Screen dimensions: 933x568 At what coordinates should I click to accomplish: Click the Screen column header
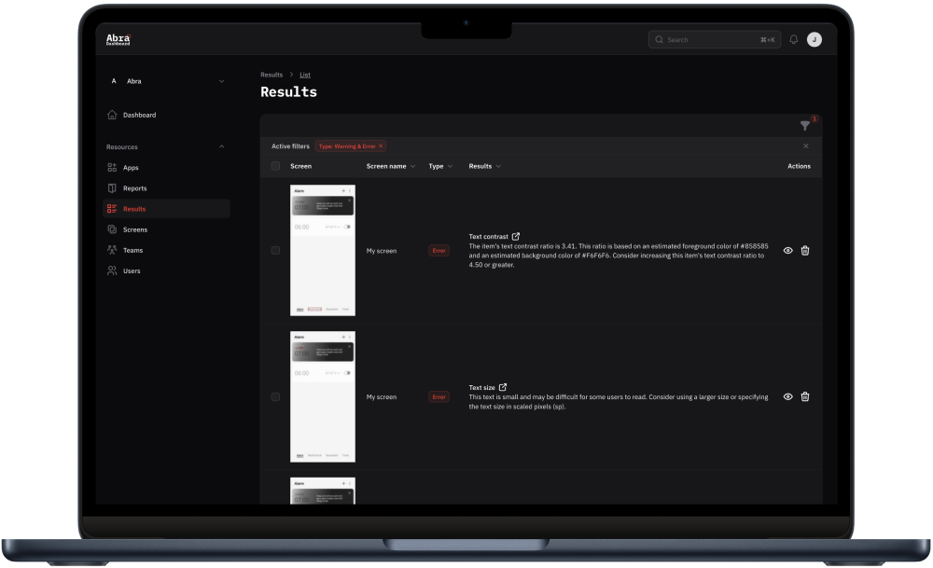point(300,166)
